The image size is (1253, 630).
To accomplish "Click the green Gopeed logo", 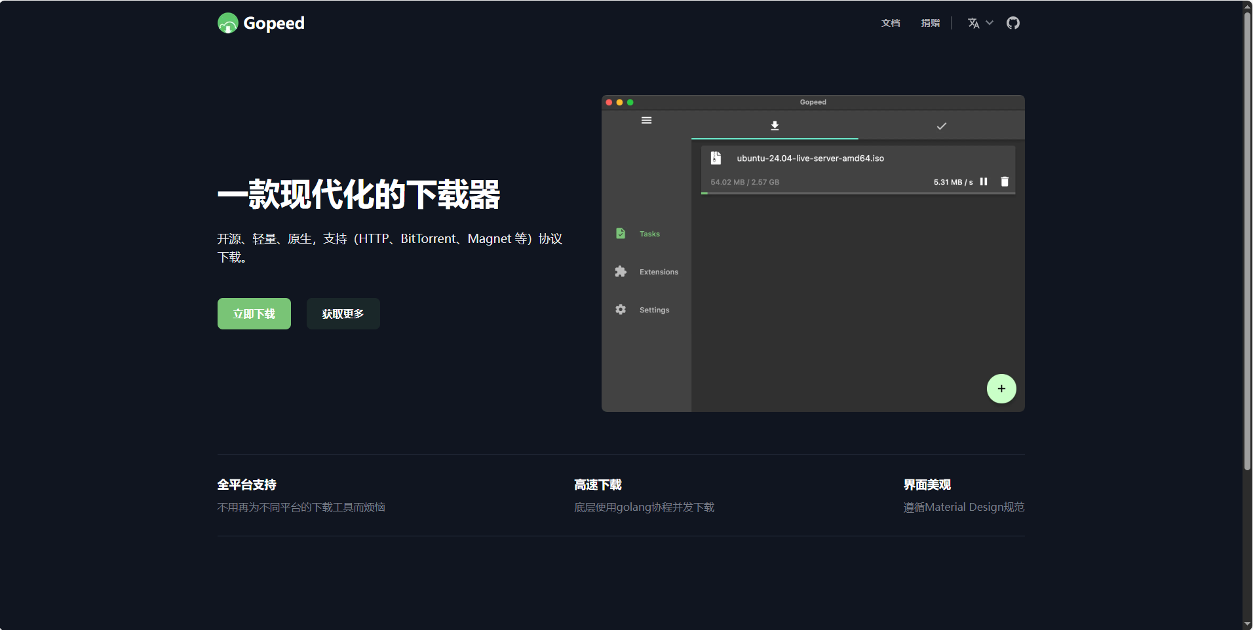I will click(227, 23).
